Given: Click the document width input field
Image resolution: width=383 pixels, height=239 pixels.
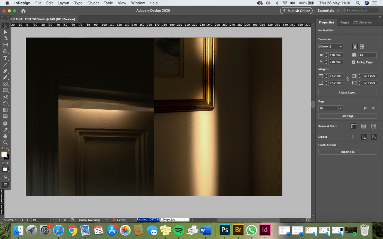Looking at the screenshot, I should click(335, 55).
